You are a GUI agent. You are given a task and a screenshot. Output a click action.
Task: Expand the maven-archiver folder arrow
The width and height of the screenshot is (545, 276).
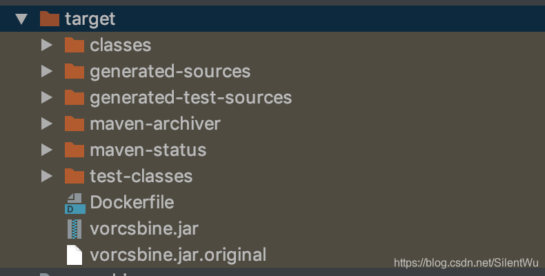click(x=46, y=124)
